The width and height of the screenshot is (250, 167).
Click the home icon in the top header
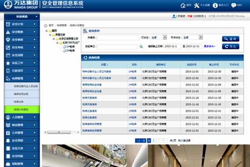(183, 5)
